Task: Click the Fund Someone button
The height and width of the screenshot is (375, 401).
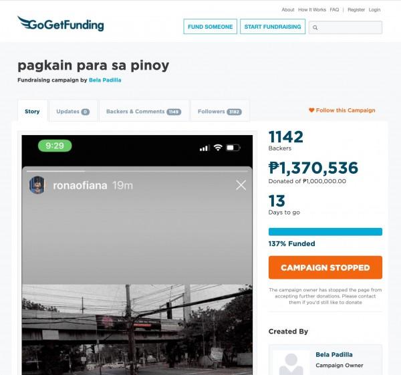Action: pos(211,27)
